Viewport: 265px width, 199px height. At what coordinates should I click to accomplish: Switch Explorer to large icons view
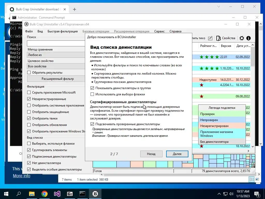click(x=257, y=179)
